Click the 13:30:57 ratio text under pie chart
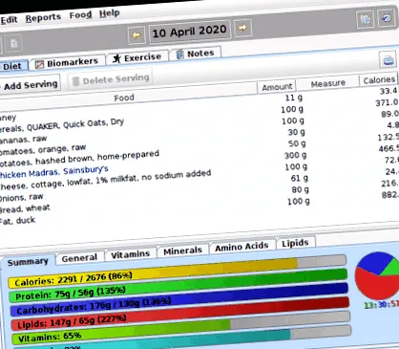Screen dimensions: 399x349 pos(382,304)
